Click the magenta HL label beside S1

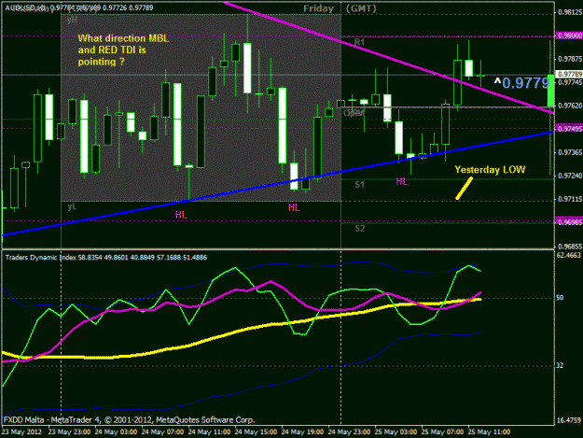[x=401, y=181]
